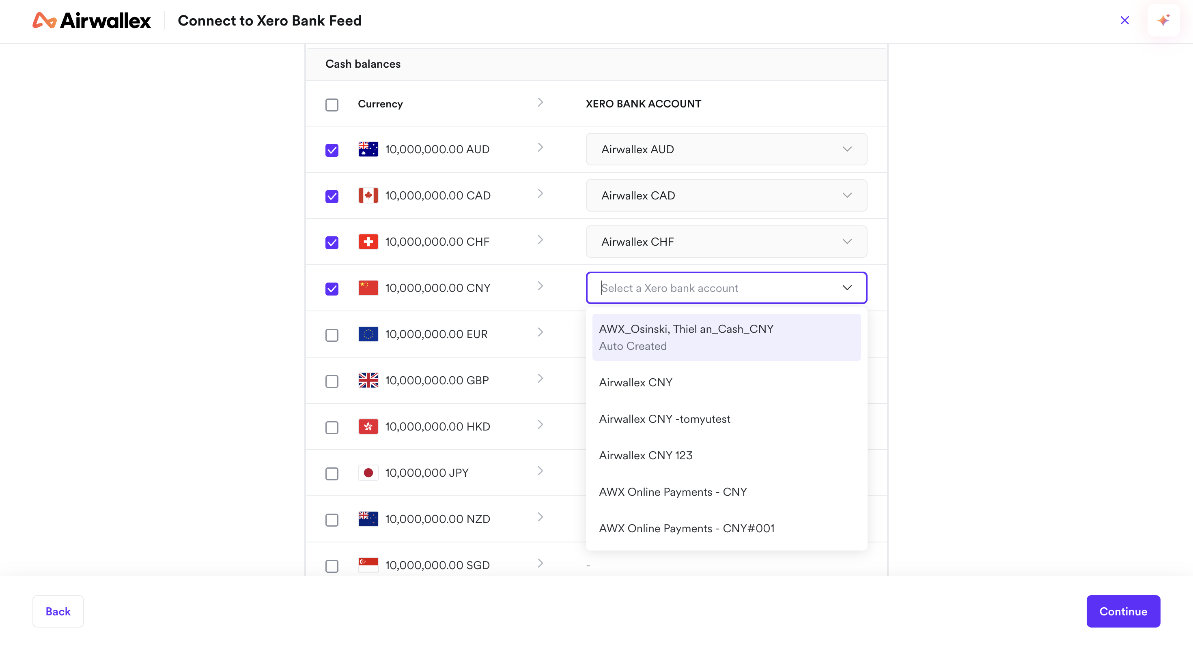
Task: Click the European Union flag icon
Action: pos(368,334)
